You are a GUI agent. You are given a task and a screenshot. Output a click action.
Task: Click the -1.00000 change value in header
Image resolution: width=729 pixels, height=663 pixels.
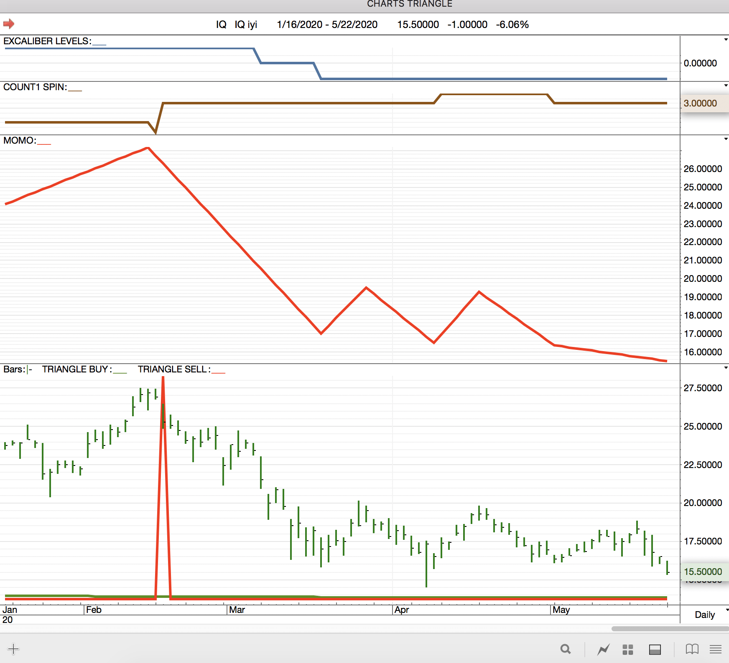467,25
